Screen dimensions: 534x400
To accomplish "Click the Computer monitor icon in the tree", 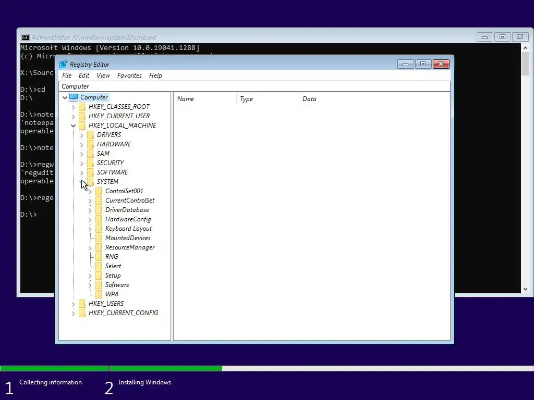I will tap(74, 97).
